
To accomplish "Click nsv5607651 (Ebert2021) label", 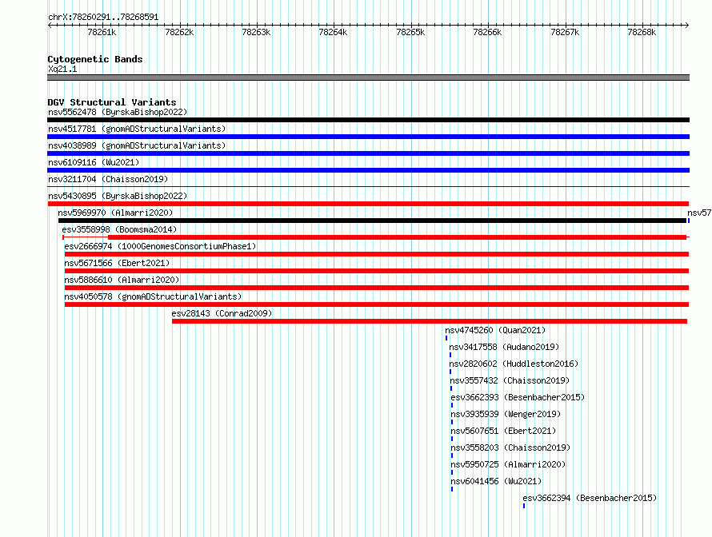I will (x=503, y=431).
